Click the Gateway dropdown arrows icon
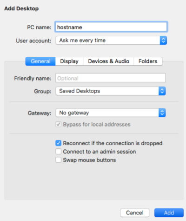The width and height of the screenshot is (186, 221). [162, 113]
